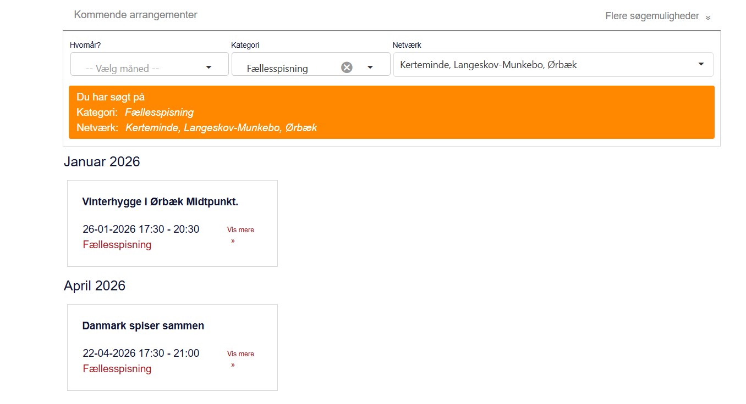Click the double chevron beside Flere søgemuligheder
The height and width of the screenshot is (404, 746).
[x=708, y=18]
